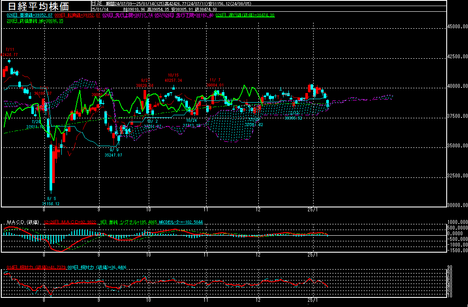This screenshot has height=307, width=468.
Task: Click the 11 month label on price chart
Action: 206,210
